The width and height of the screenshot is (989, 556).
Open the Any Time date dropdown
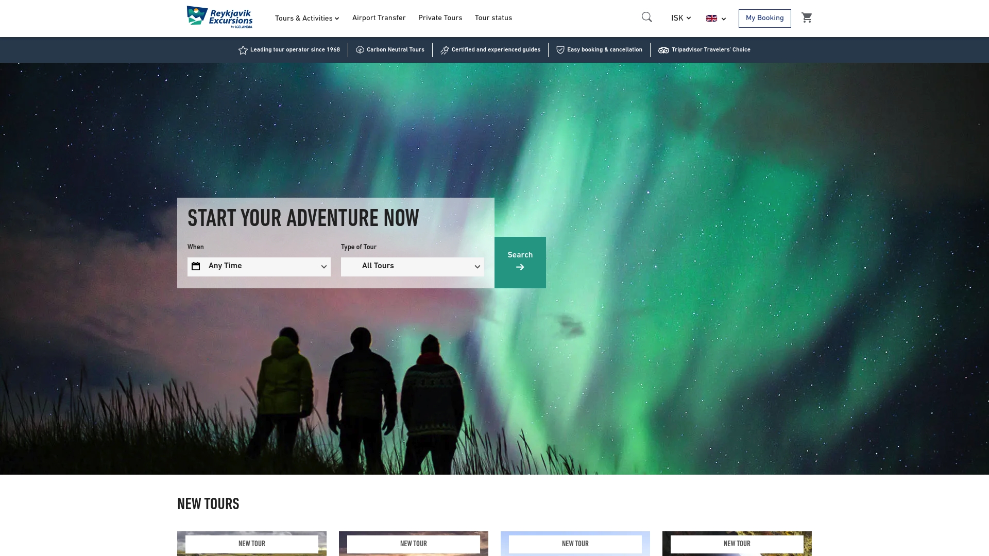(259, 267)
